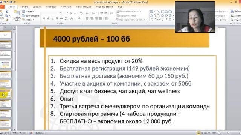The image size is (241, 135).
Task: Adjust the zoom slider in status bar
Action: (229, 133)
